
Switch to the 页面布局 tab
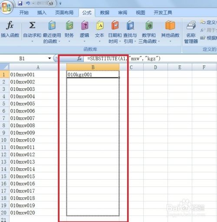click(64, 13)
